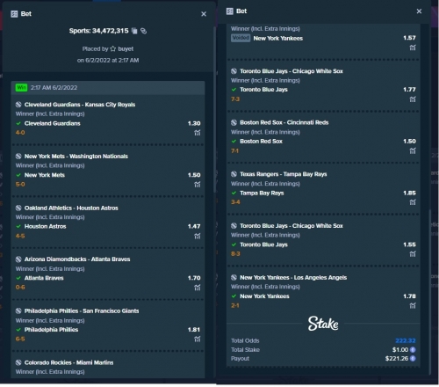The width and height of the screenshot is (439, 387).
Task: Open Arizona Diamondbacks - Atlanta Braves match
Action: [x=77, y=259]
